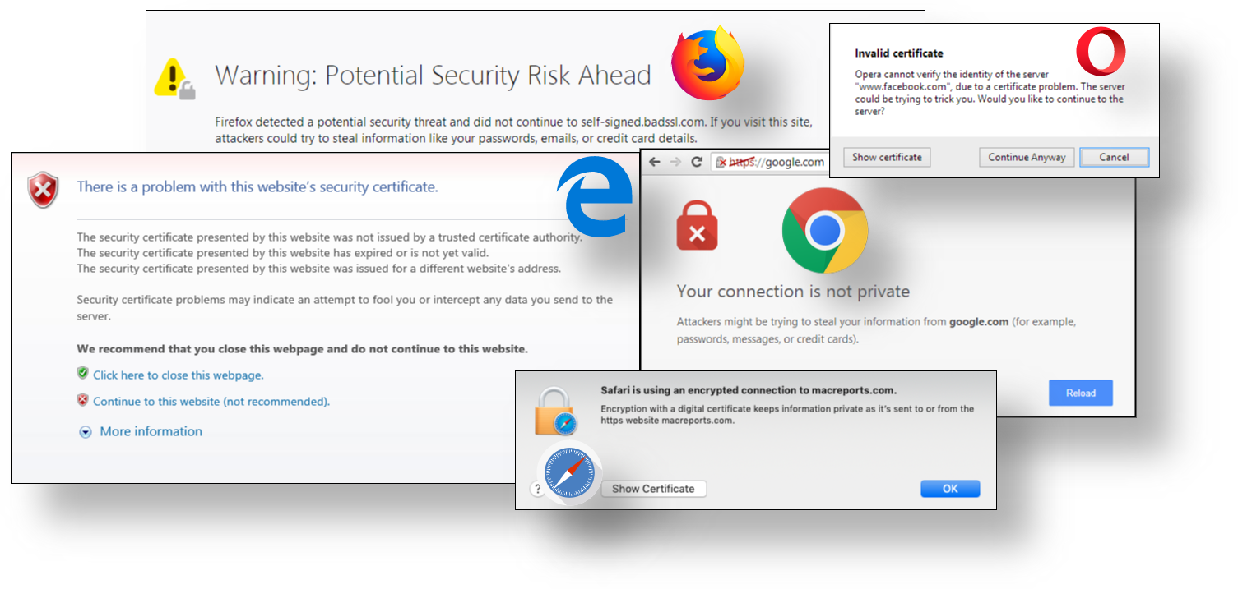Click Show Certificate in the Safari dialog

653,488
